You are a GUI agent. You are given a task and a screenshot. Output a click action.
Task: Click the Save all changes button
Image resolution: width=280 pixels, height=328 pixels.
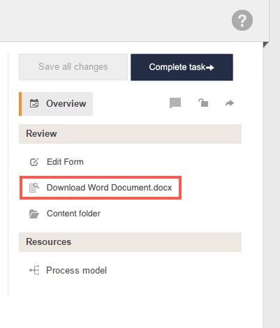click(x=73, y=67)
